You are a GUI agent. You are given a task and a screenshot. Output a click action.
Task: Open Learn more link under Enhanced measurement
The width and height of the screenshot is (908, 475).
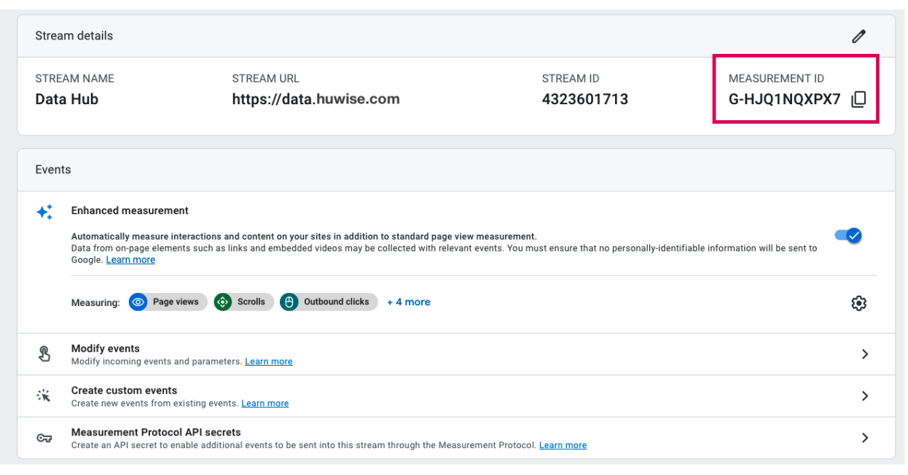(130, 260)
